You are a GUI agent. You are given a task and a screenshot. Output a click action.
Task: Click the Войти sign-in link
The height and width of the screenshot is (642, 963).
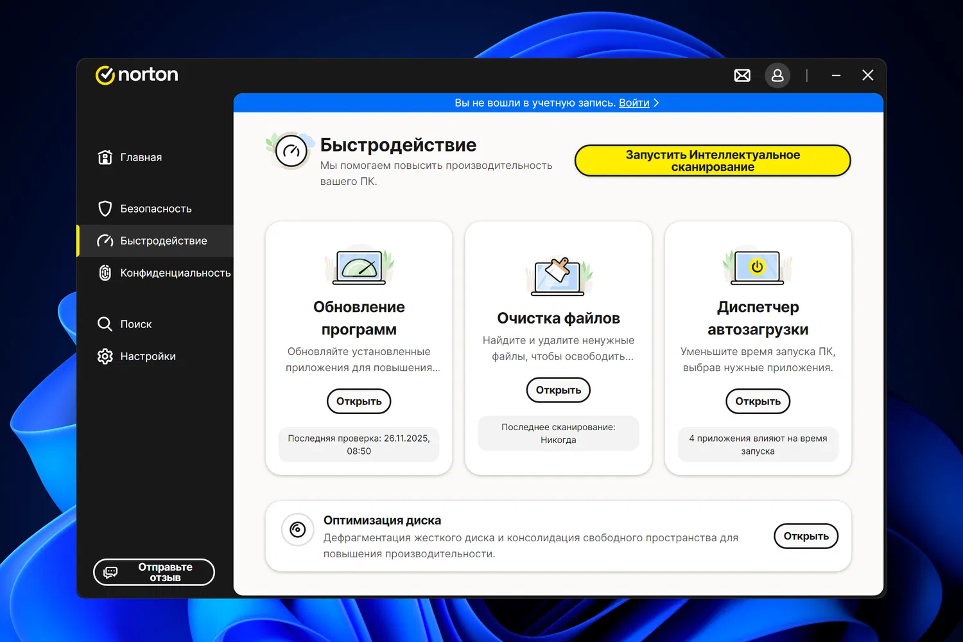[x=634, y=103]
